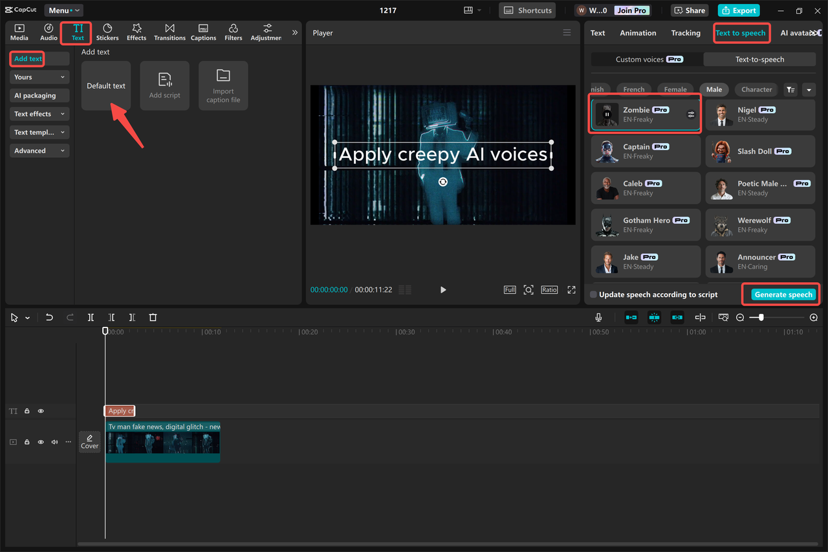Expand the Yours category
Image resolution: width=828 pixels, height=552 pixels.
(x=39, y=77)
